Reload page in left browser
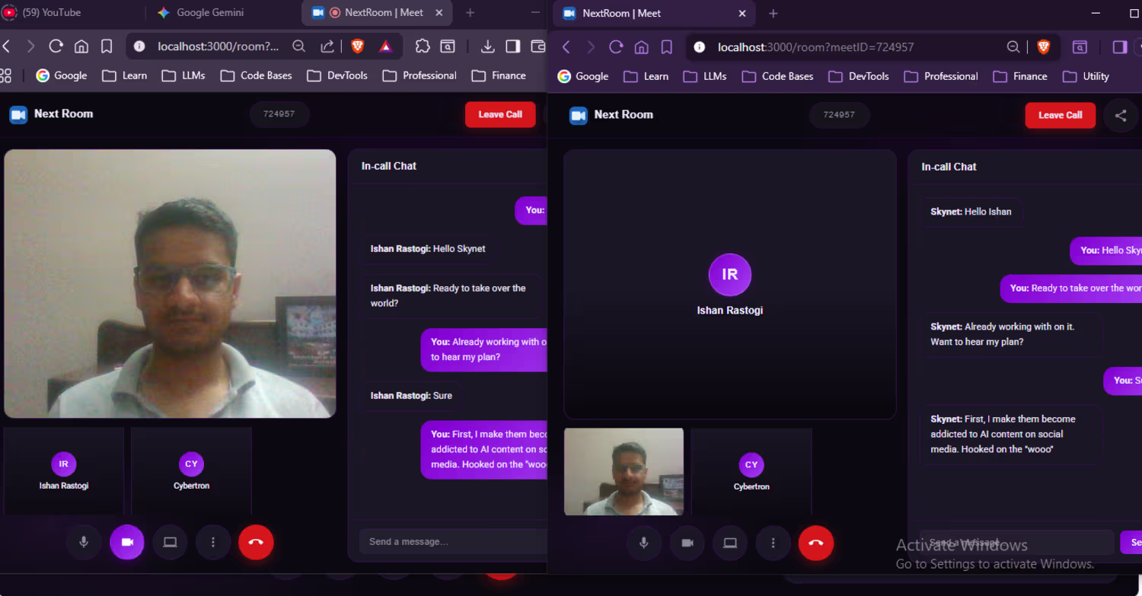This screenshot has height=596, width=1142. point(56,46)
